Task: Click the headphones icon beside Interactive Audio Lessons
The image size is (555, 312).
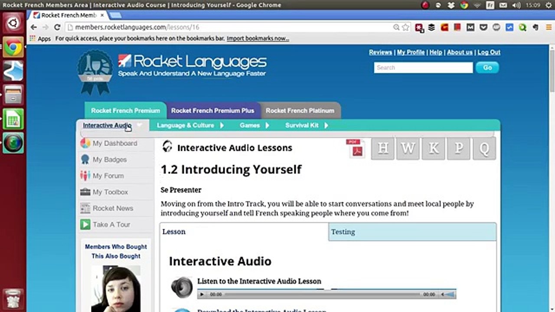Action: 167,147
